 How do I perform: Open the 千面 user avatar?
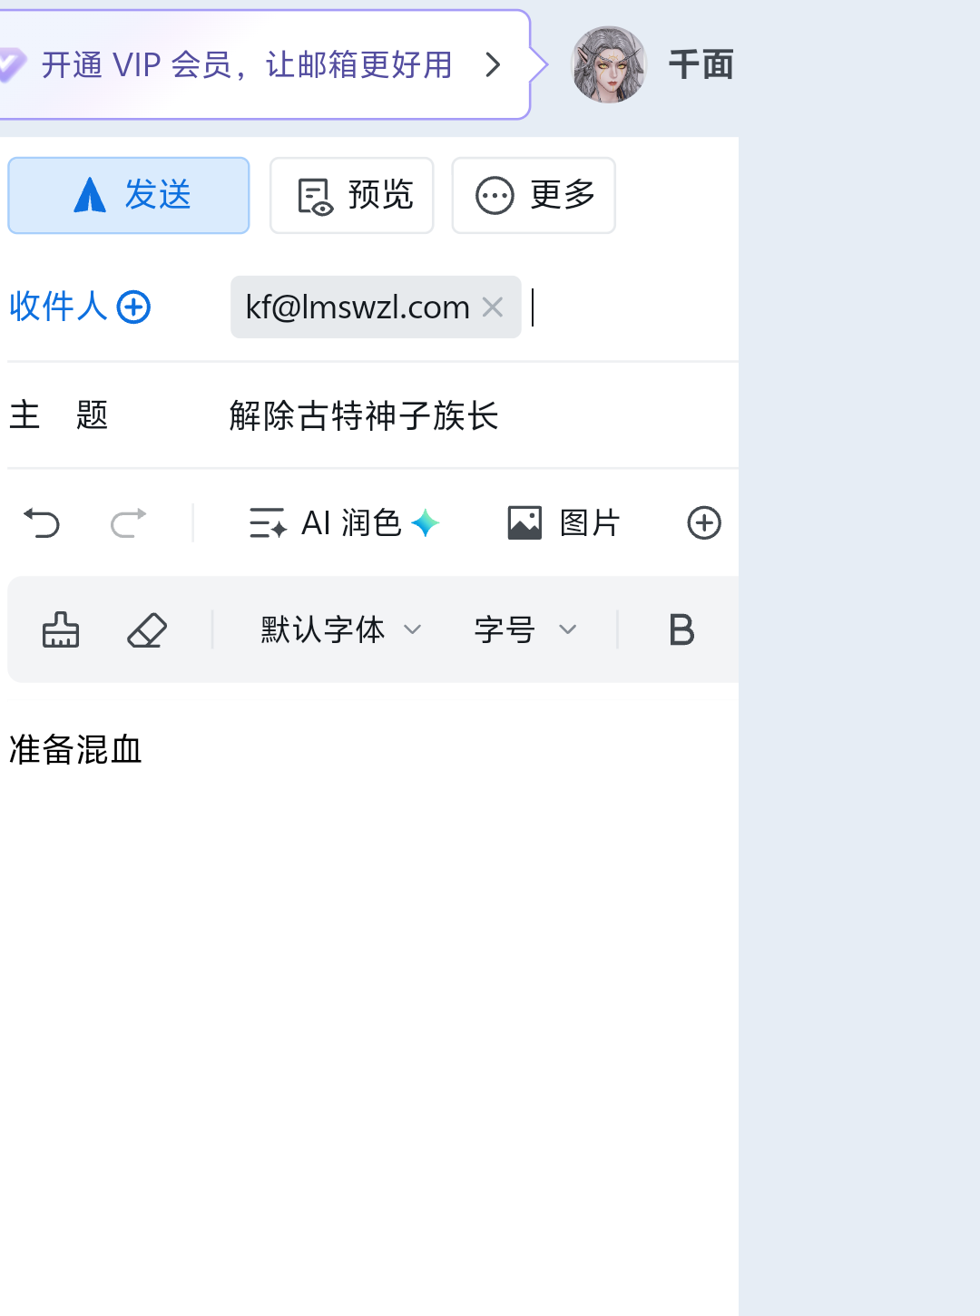click(x=608, y=64)
